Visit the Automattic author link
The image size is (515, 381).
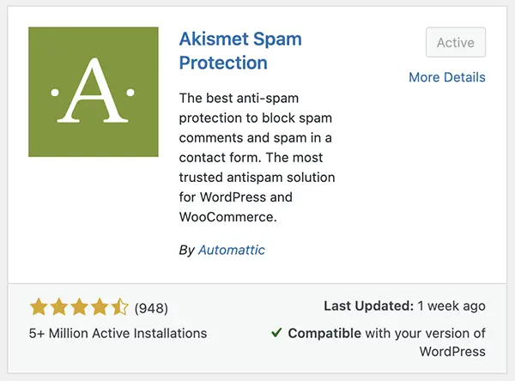(232, 250)
